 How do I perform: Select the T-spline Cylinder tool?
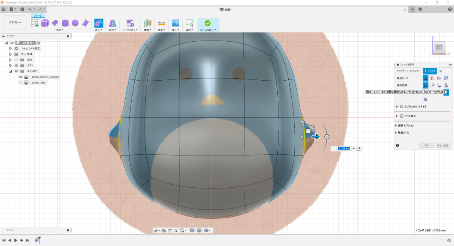coord(65,23)
